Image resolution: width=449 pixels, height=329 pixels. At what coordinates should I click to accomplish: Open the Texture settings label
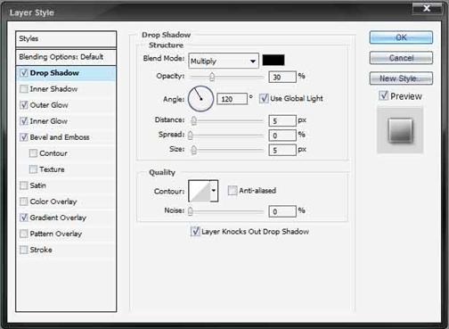coord(52,169)
